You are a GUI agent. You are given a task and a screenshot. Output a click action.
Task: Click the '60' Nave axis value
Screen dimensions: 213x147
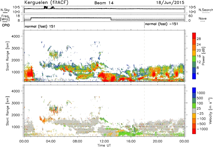tap(190, 16)
